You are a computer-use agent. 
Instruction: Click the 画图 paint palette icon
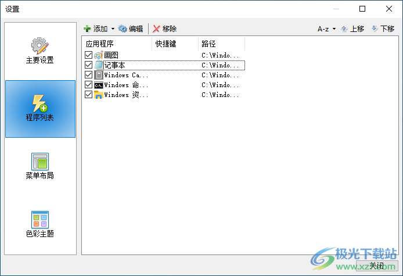99,55
